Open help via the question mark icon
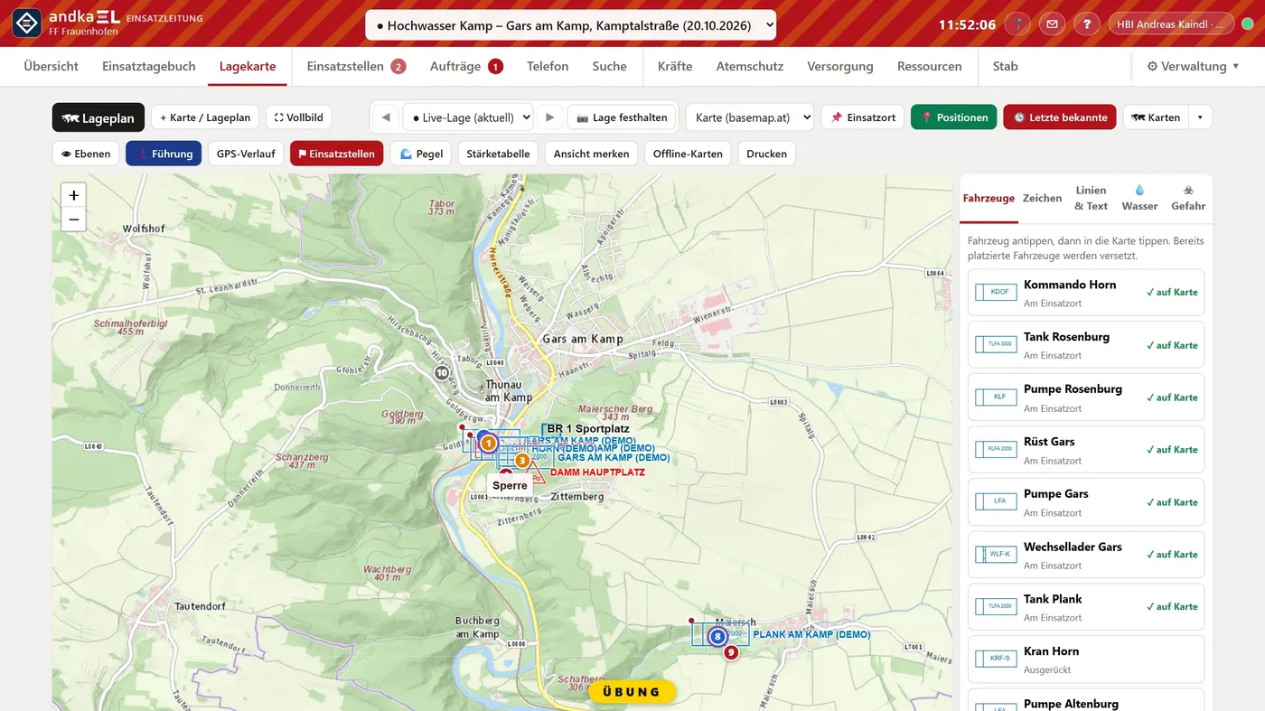Image resolution: width=1265 pixels, height=711 pixels. coord(1086,24)
